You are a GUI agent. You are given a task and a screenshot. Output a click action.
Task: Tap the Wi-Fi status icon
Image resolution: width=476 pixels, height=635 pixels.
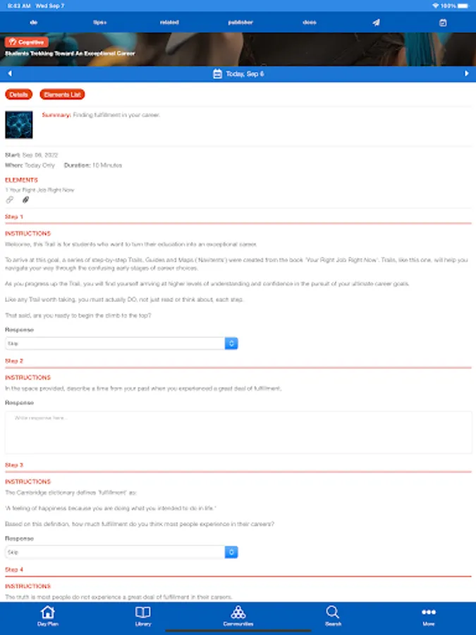pos(435,6)
